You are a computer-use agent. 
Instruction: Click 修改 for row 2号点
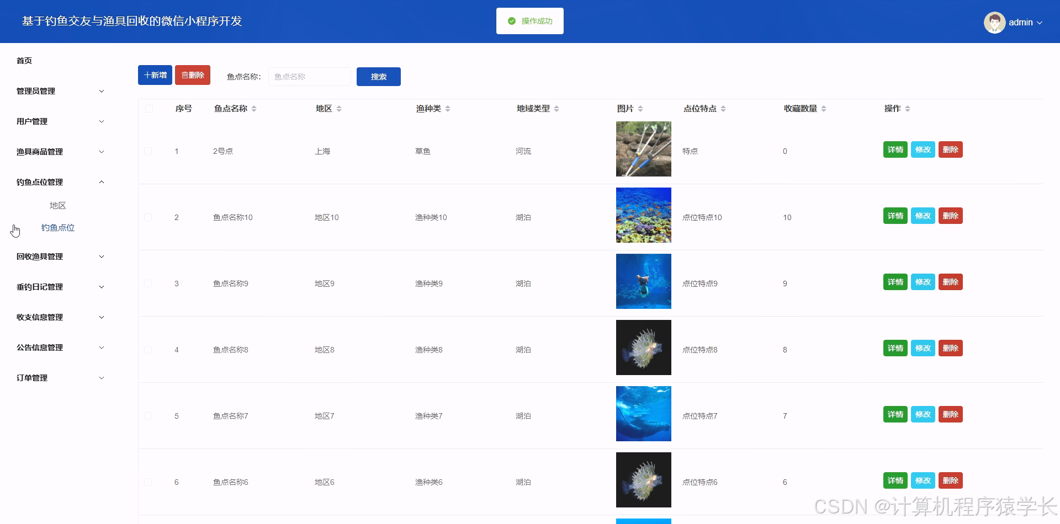pyautogui.click(x=923, y=149)
